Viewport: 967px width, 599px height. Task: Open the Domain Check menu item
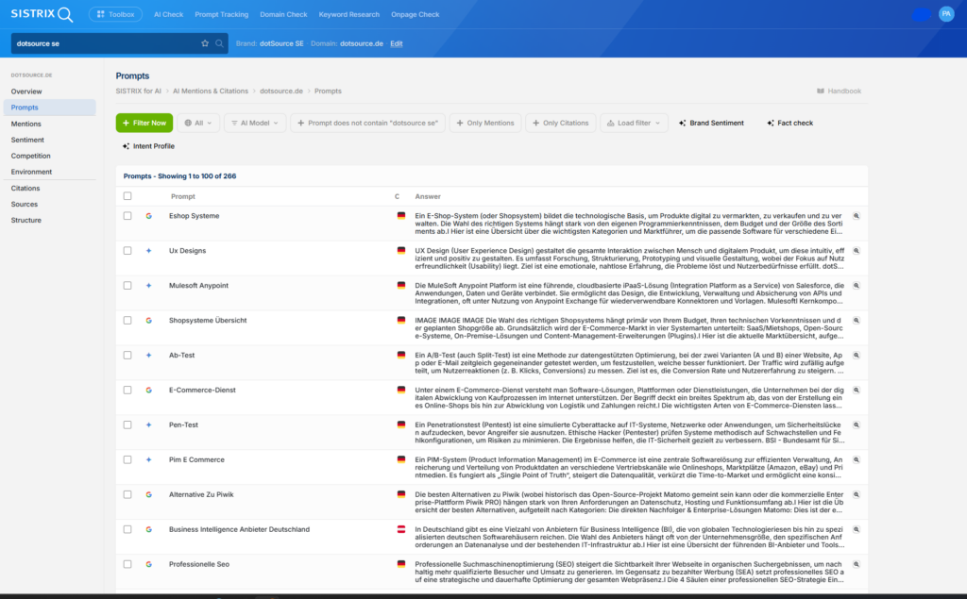pyautogui.click(x=283, y=14)
